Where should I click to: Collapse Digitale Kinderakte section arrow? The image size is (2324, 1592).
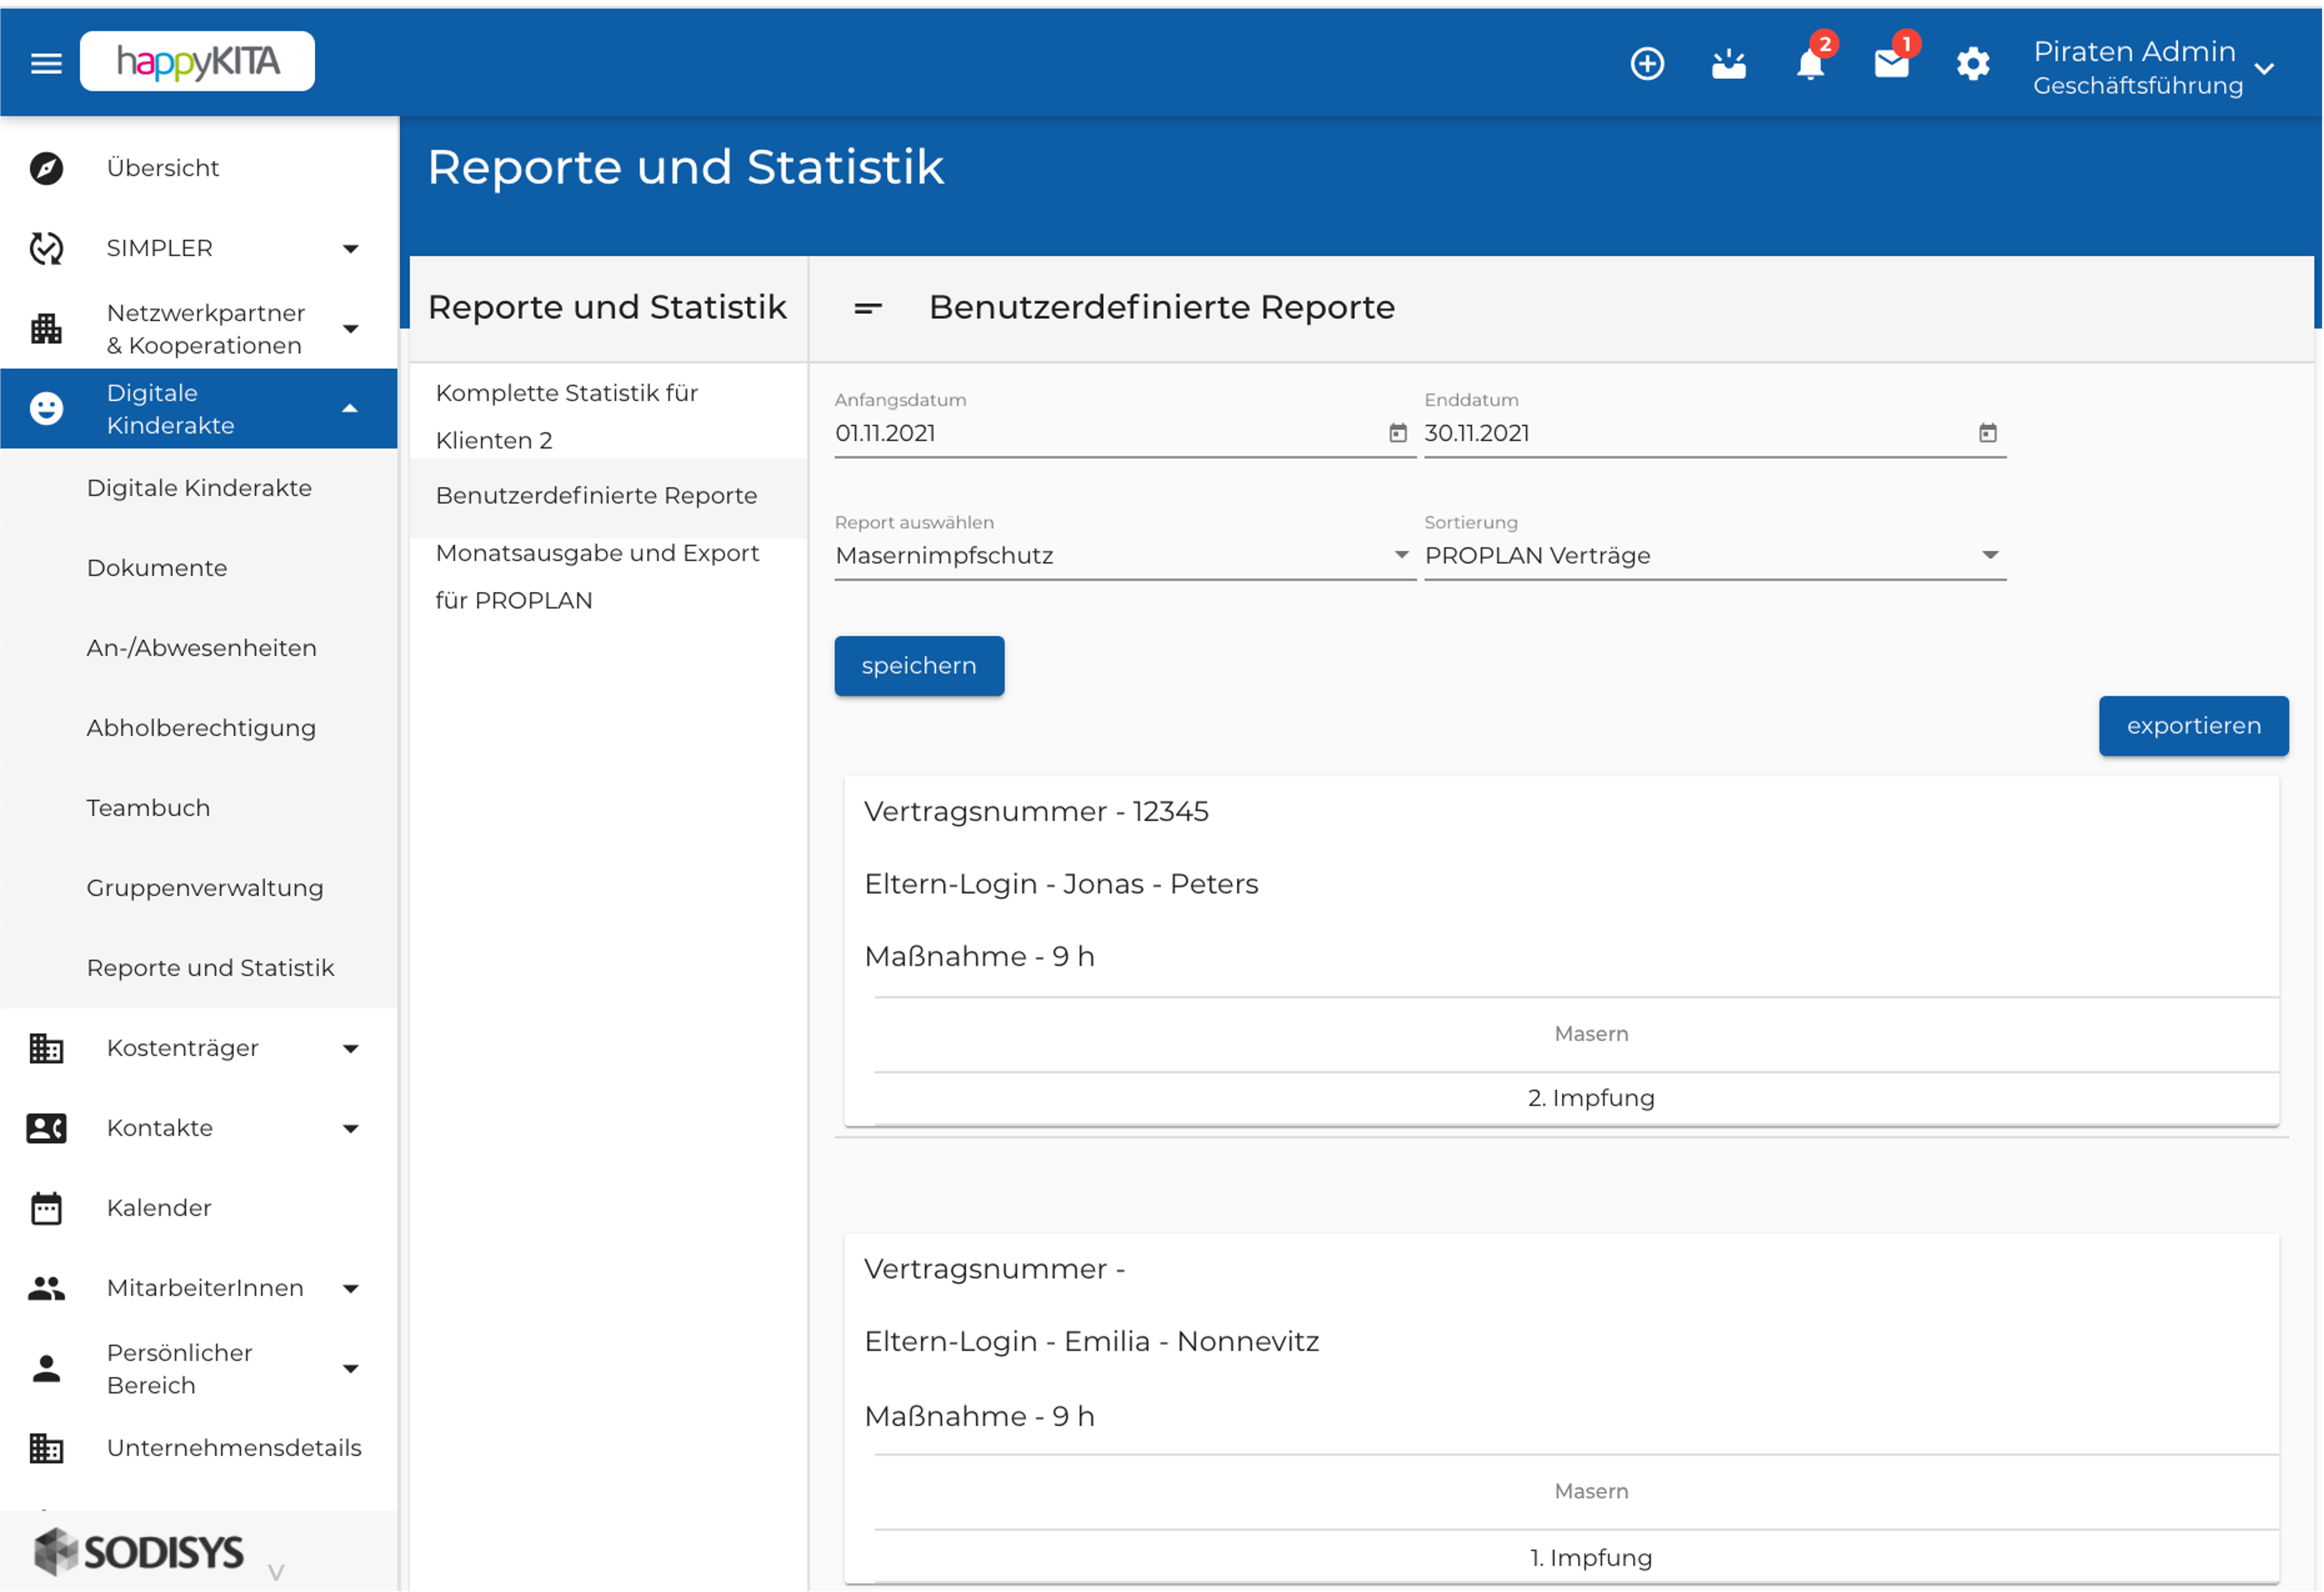coord(350,408)
